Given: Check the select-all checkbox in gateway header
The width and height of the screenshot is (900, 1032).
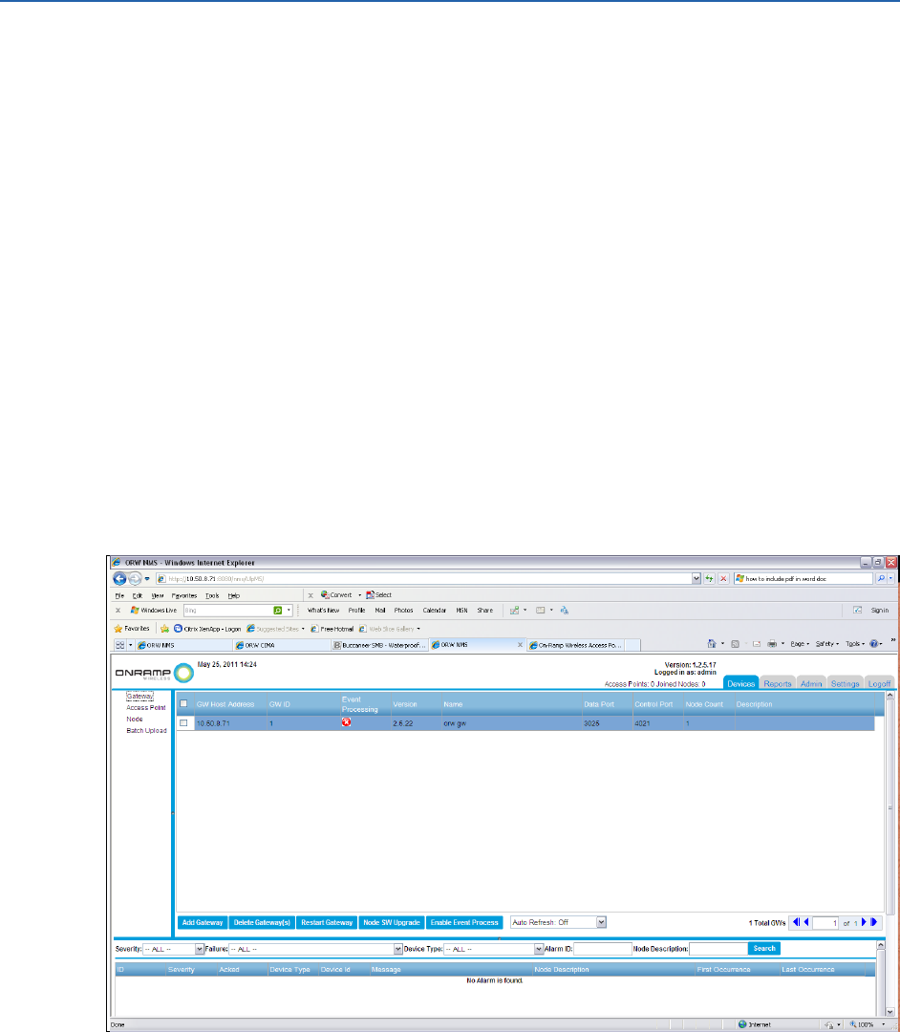Looking at the screenshot, I should coord(183,703).
